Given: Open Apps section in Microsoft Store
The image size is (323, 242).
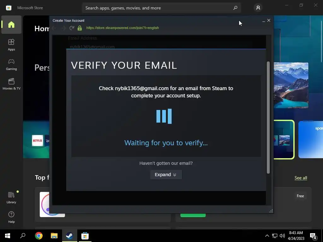Looking at the screenshot, I should coord(11,45).
